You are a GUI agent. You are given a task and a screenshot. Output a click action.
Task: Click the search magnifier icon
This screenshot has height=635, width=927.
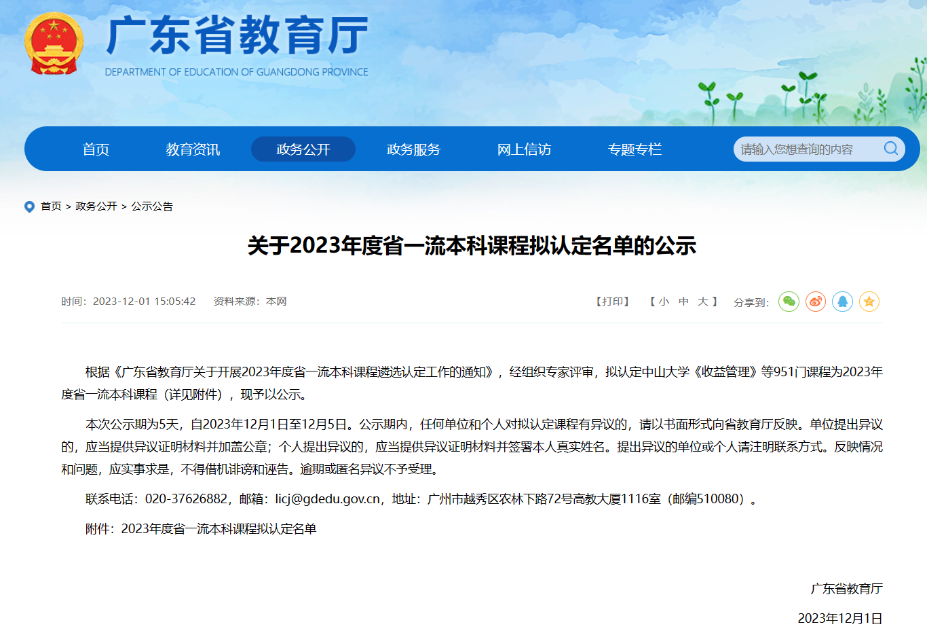[x=890, y=149]
